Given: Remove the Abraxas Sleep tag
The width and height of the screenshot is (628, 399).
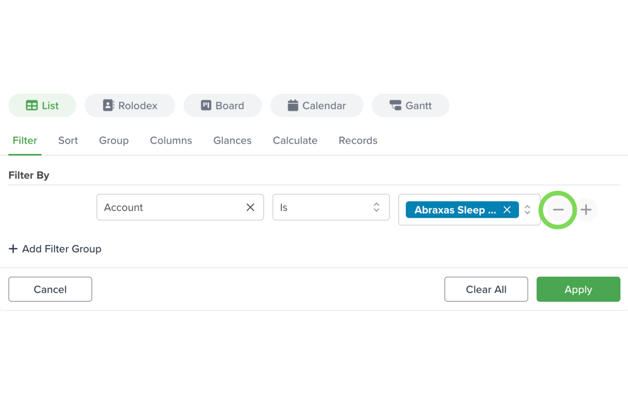Looking at the screenshot, I should 507,210.
